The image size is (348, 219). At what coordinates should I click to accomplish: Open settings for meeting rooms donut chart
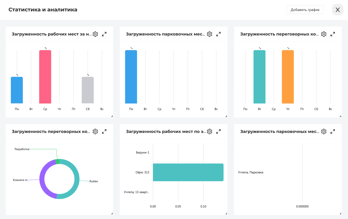click(95, 132)
